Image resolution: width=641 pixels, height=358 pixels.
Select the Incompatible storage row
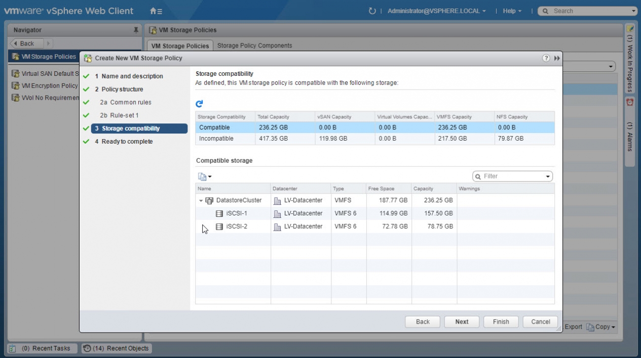[x=216, y=139]
